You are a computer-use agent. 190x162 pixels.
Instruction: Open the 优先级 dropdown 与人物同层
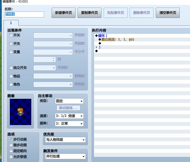pos(65,140)
